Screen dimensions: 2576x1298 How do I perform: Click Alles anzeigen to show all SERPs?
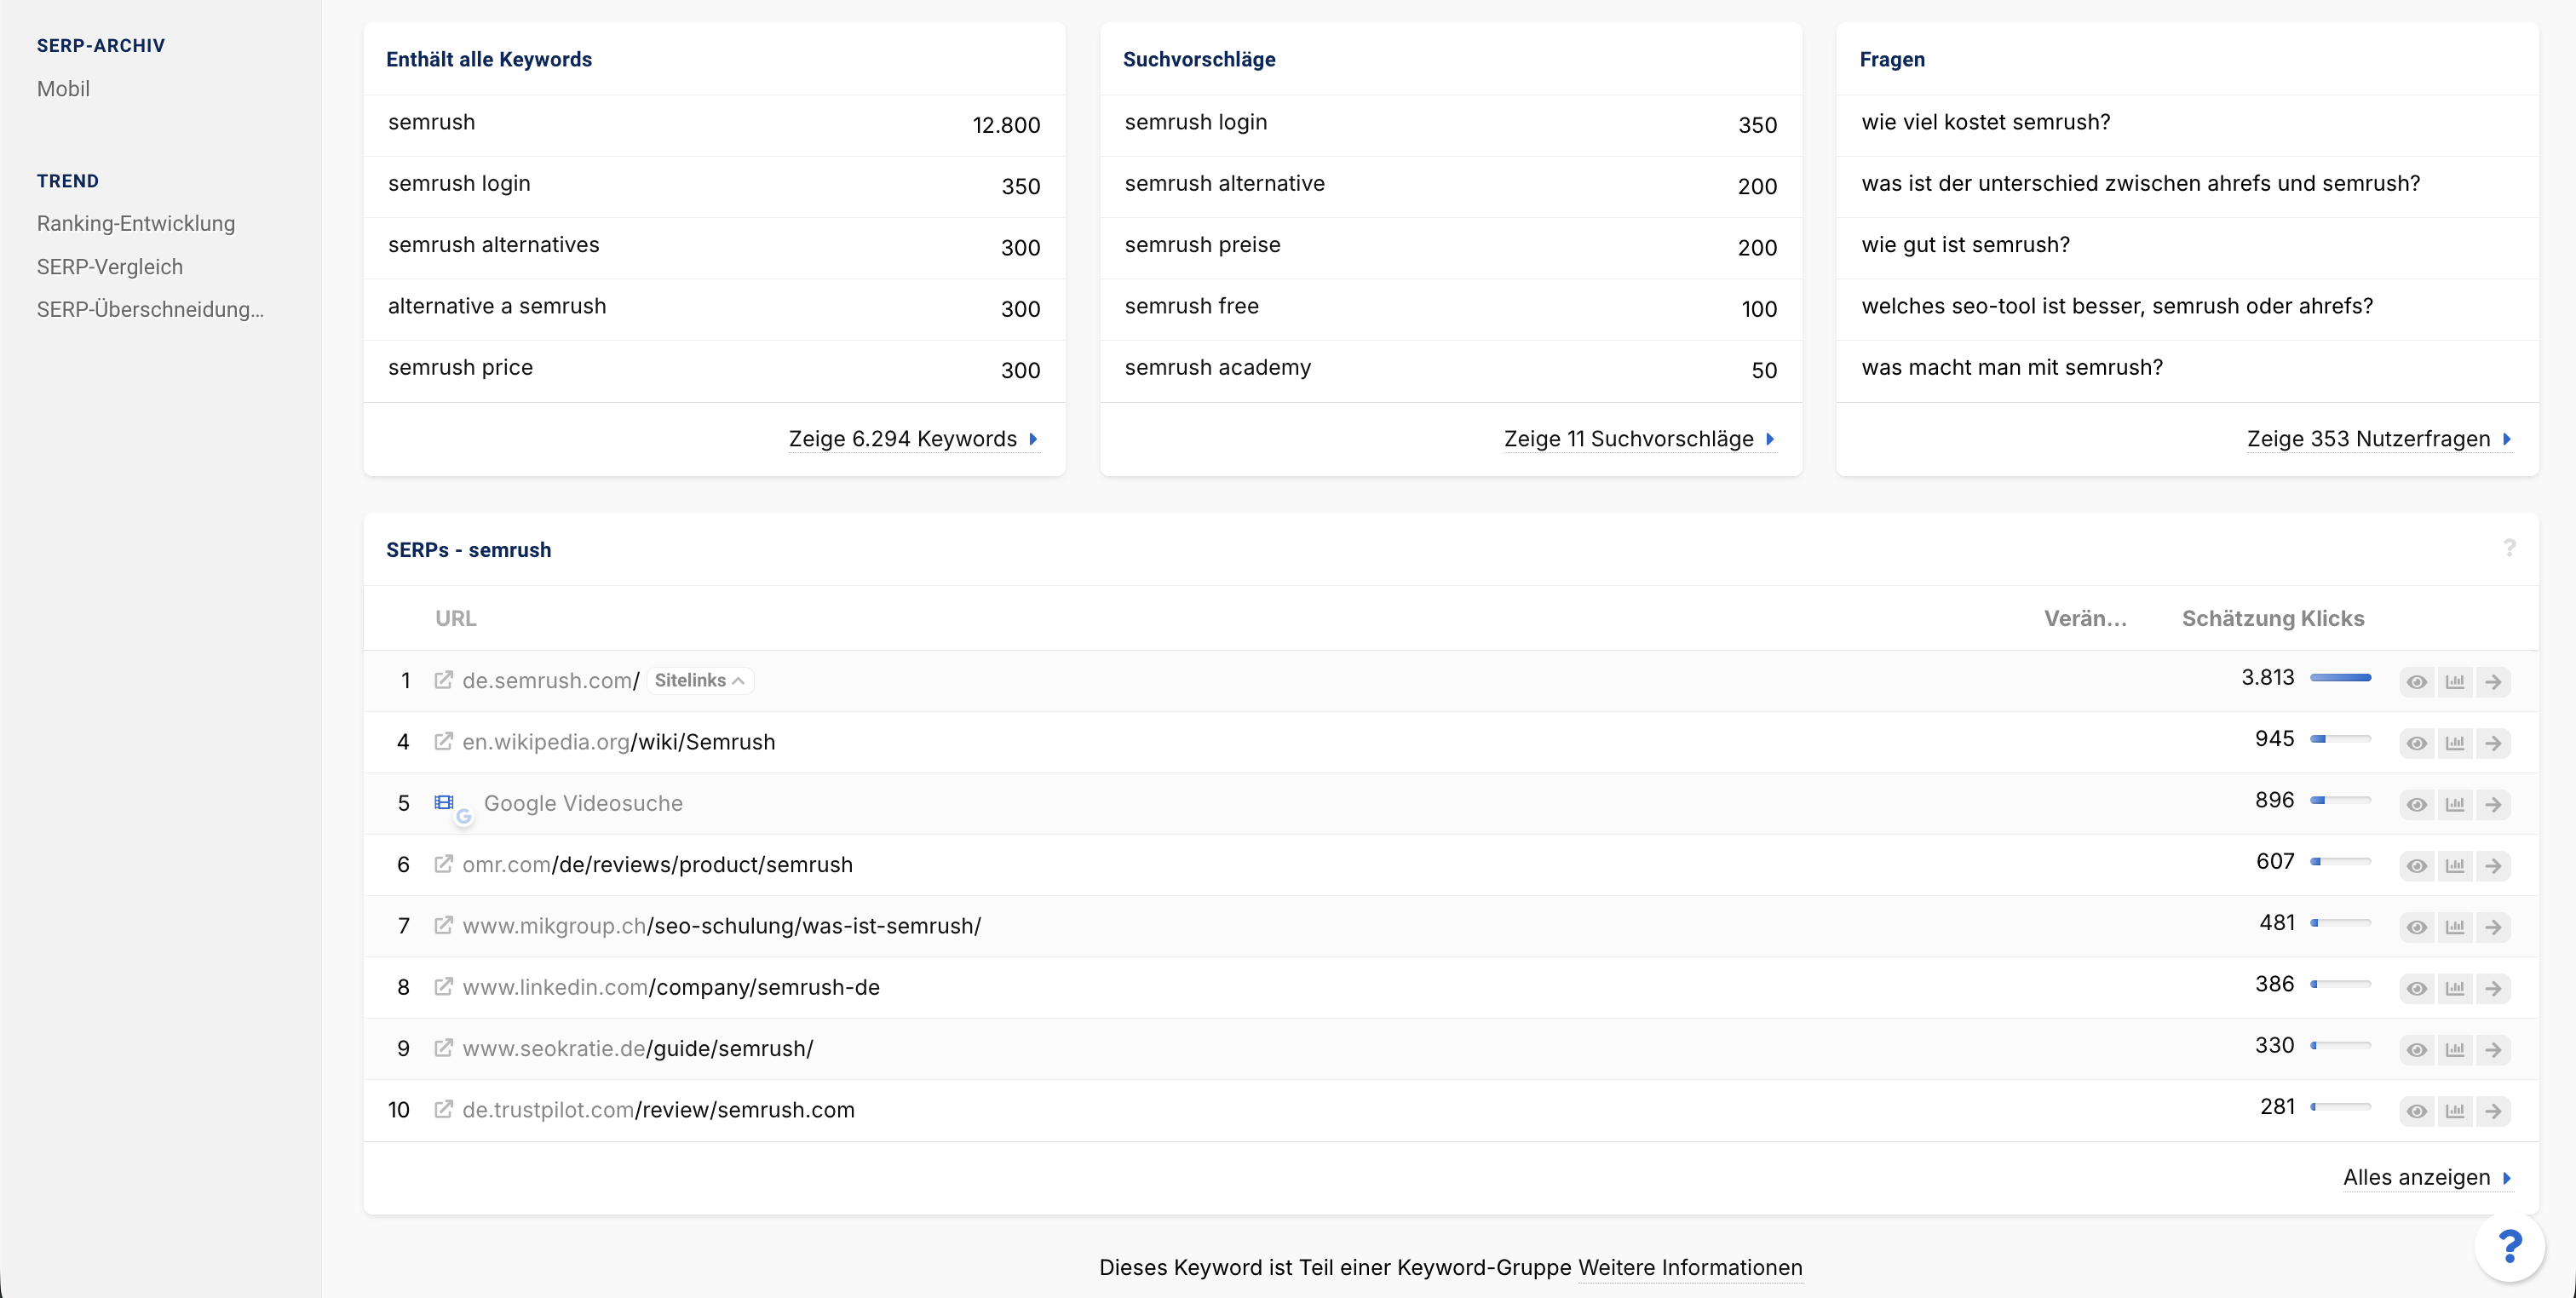[x=2428, y=1178]
